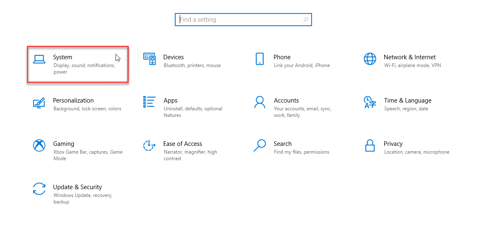Click the Devices keyboard and speaker icon
Viewport: 477px width, 248px height.
pos(149,59)
